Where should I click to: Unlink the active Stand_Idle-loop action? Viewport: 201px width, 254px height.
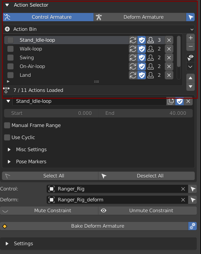[x=188, y=101]
